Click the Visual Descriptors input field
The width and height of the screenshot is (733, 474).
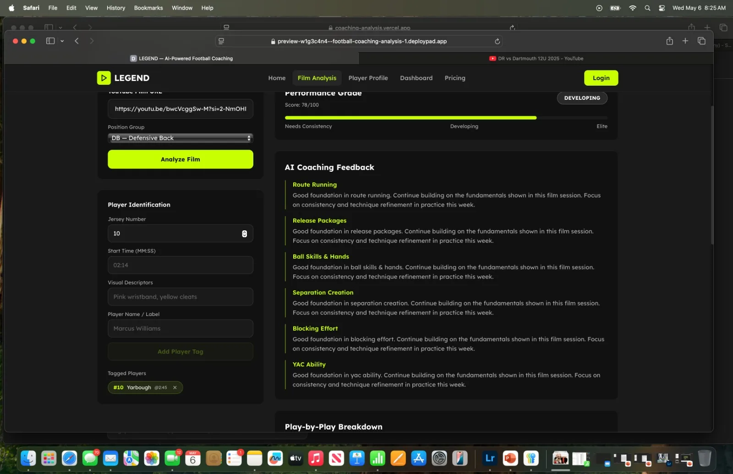pyautogui.click(x=181, y=297)
